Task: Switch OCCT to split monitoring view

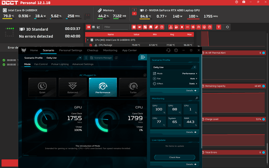Action: (89, 27)
